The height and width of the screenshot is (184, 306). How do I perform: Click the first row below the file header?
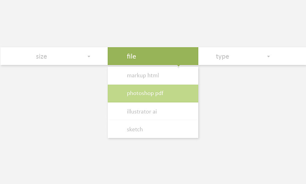click(153, 76)
